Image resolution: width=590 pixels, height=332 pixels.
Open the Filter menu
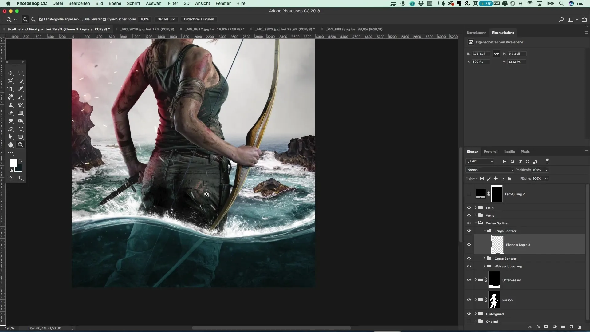(173, 3)
